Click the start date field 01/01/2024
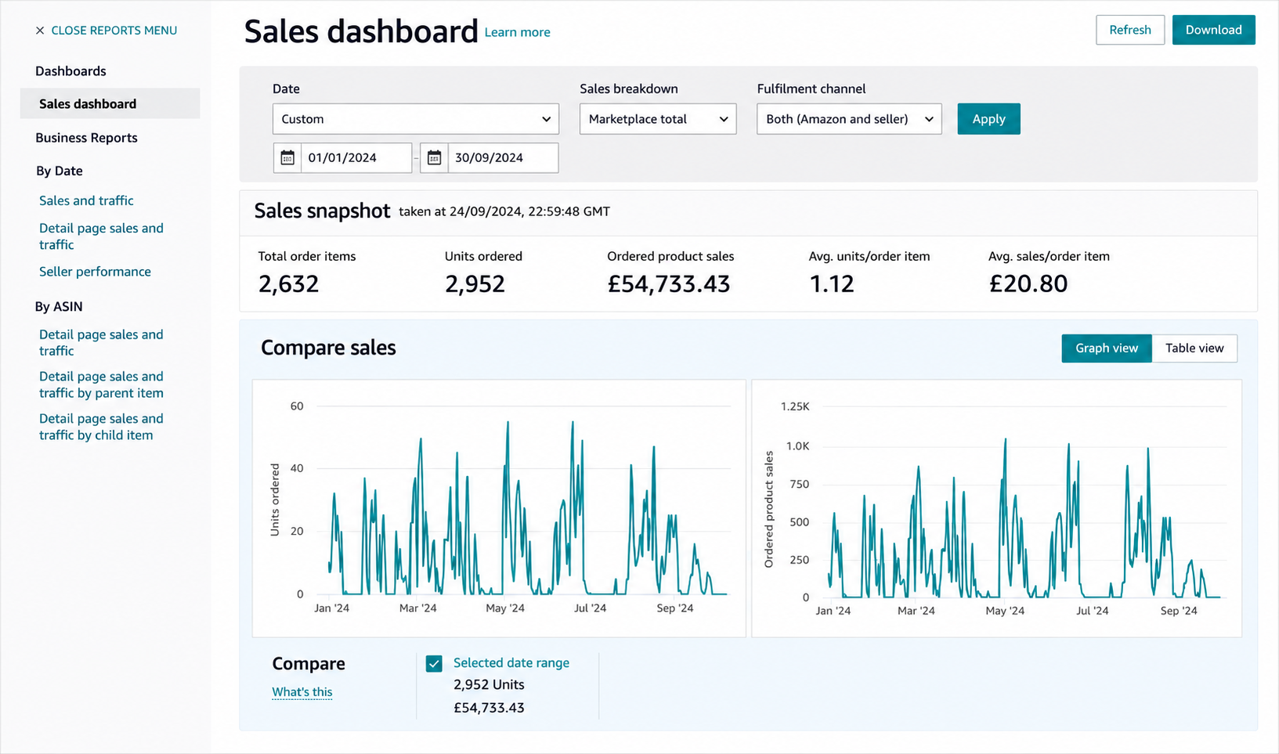This screenshot has height=754, width=1279. [356, 157]
